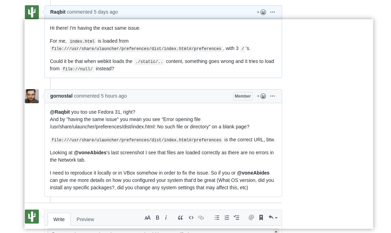This screenshot has width=391, height=233.
Task: Select the Write tab
Action: (59, 219)
